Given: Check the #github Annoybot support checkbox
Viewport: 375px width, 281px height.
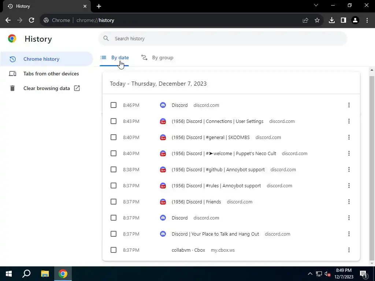Looking at the screenshot, I should point(114,169).
